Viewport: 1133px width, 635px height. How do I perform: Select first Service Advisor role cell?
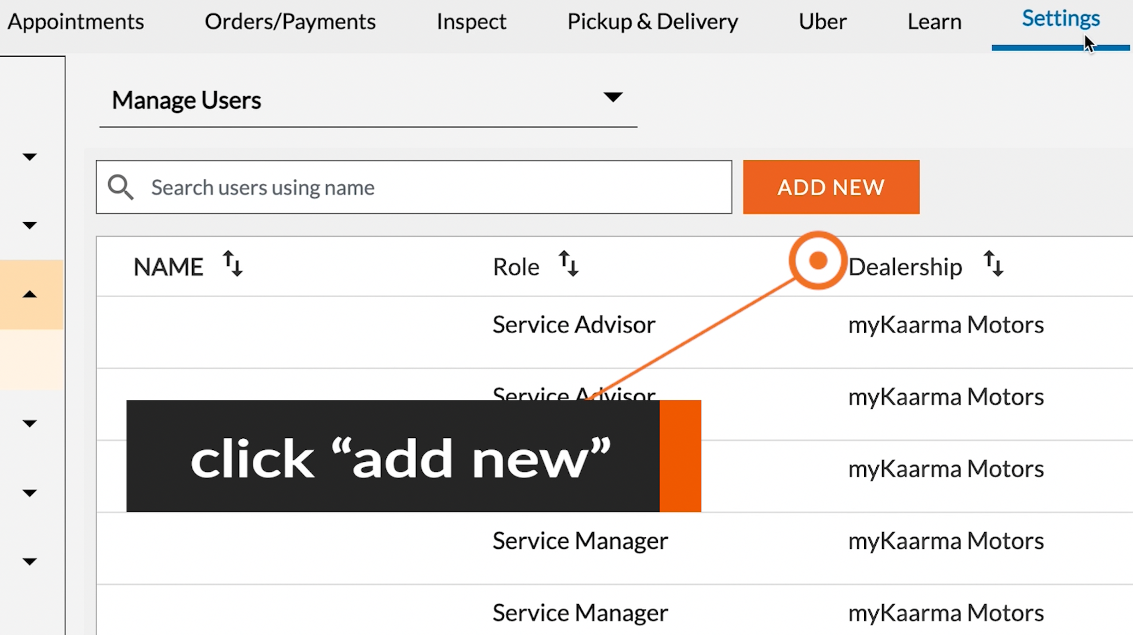point(574,324)
